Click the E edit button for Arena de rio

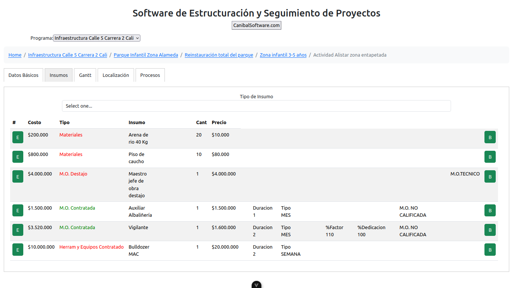coord(18,137)
